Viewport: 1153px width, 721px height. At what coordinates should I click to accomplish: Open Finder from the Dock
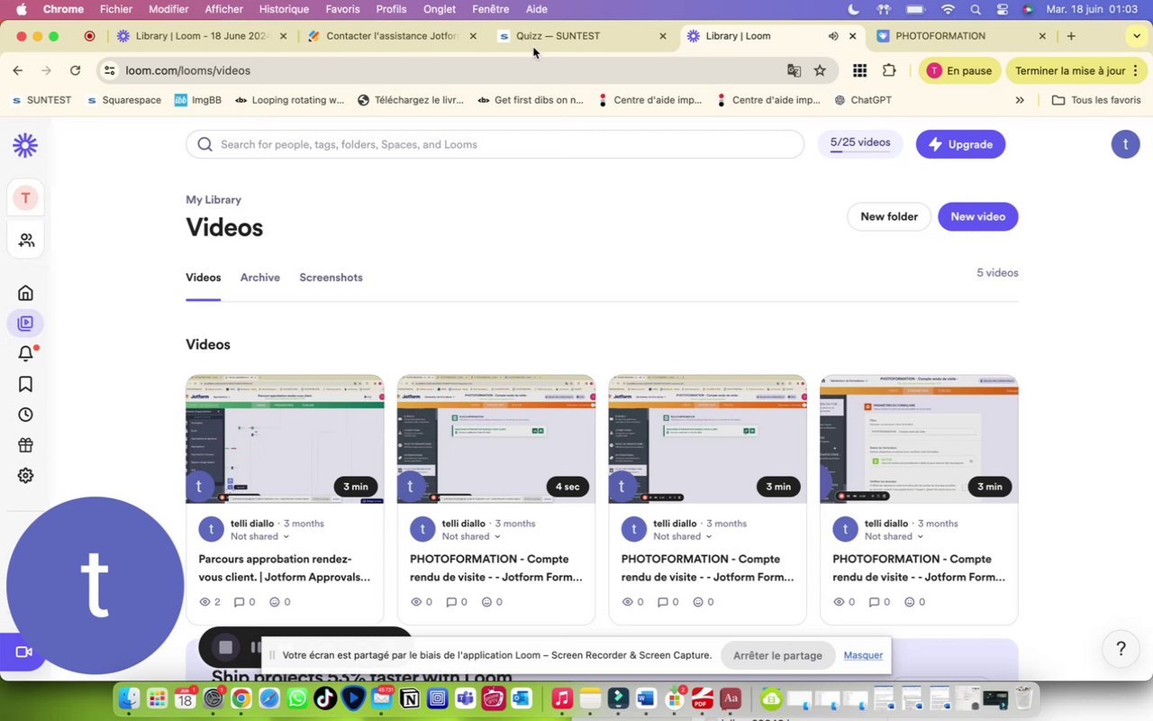[130, 698]
